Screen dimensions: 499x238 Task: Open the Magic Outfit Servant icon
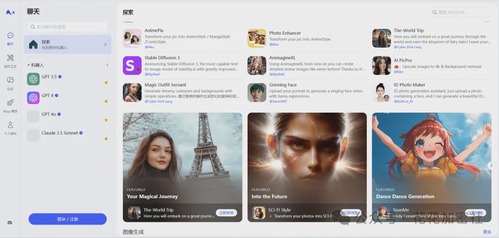[x=132, y=92]
